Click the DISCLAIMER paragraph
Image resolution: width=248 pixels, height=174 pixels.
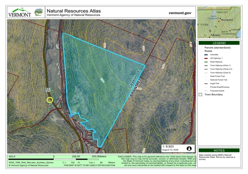157,161
